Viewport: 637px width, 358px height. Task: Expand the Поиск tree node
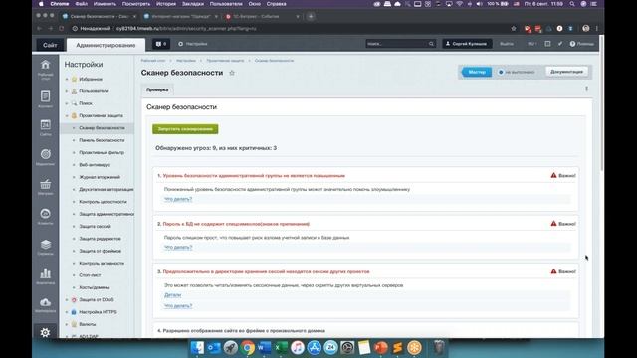[x=67, y=103]
